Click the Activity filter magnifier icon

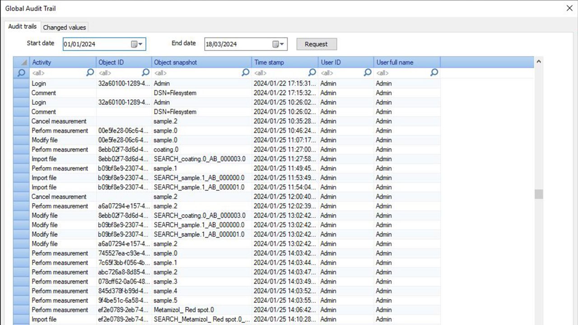90,72
